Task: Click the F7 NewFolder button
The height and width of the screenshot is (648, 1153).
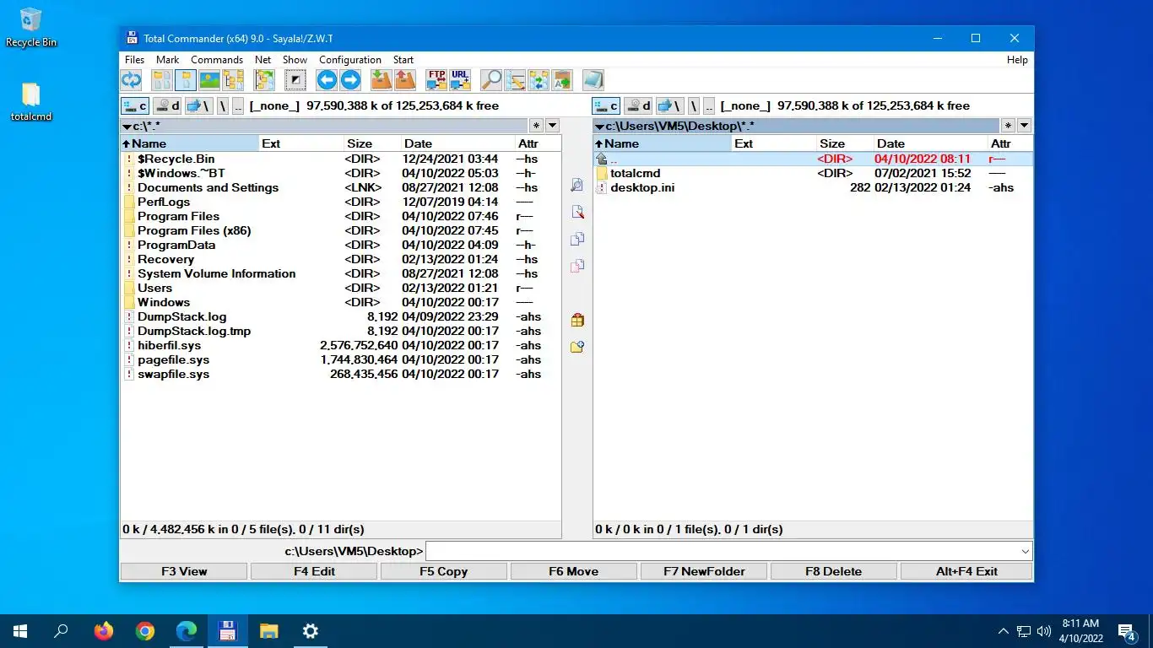Action: [x=704, y=571]
